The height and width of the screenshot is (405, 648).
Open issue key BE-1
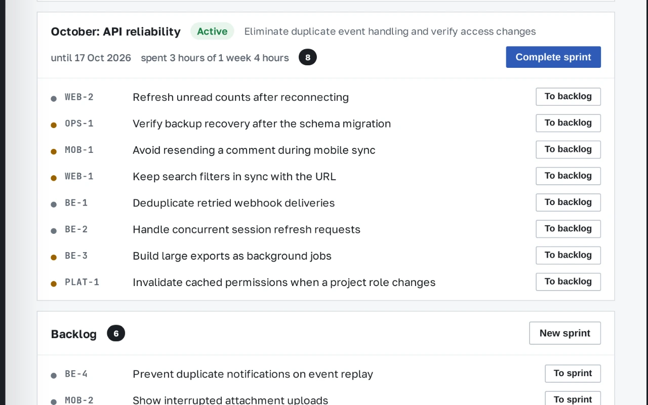[x=76, y=202]
